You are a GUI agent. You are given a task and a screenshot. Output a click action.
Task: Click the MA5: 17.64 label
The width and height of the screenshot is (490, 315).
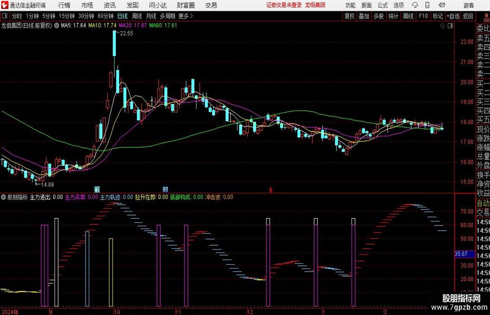point(73,25)
